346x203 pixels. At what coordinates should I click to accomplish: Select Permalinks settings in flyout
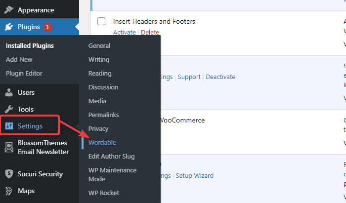coord(103,115)
